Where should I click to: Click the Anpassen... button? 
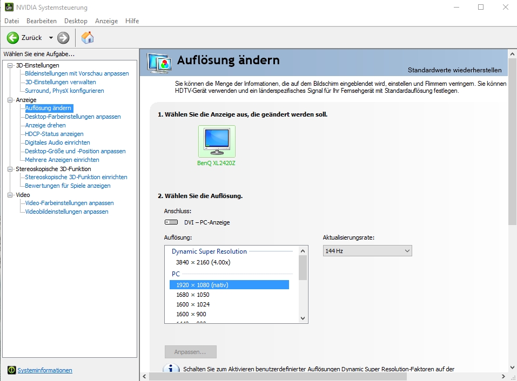point(191,352)
